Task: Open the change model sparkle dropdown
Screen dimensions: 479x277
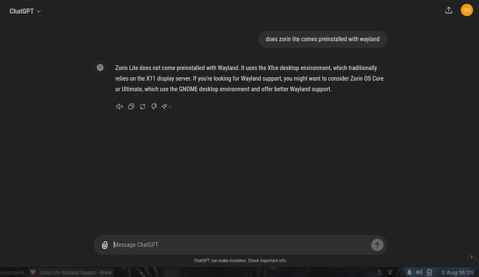Action: pos(167,107)
